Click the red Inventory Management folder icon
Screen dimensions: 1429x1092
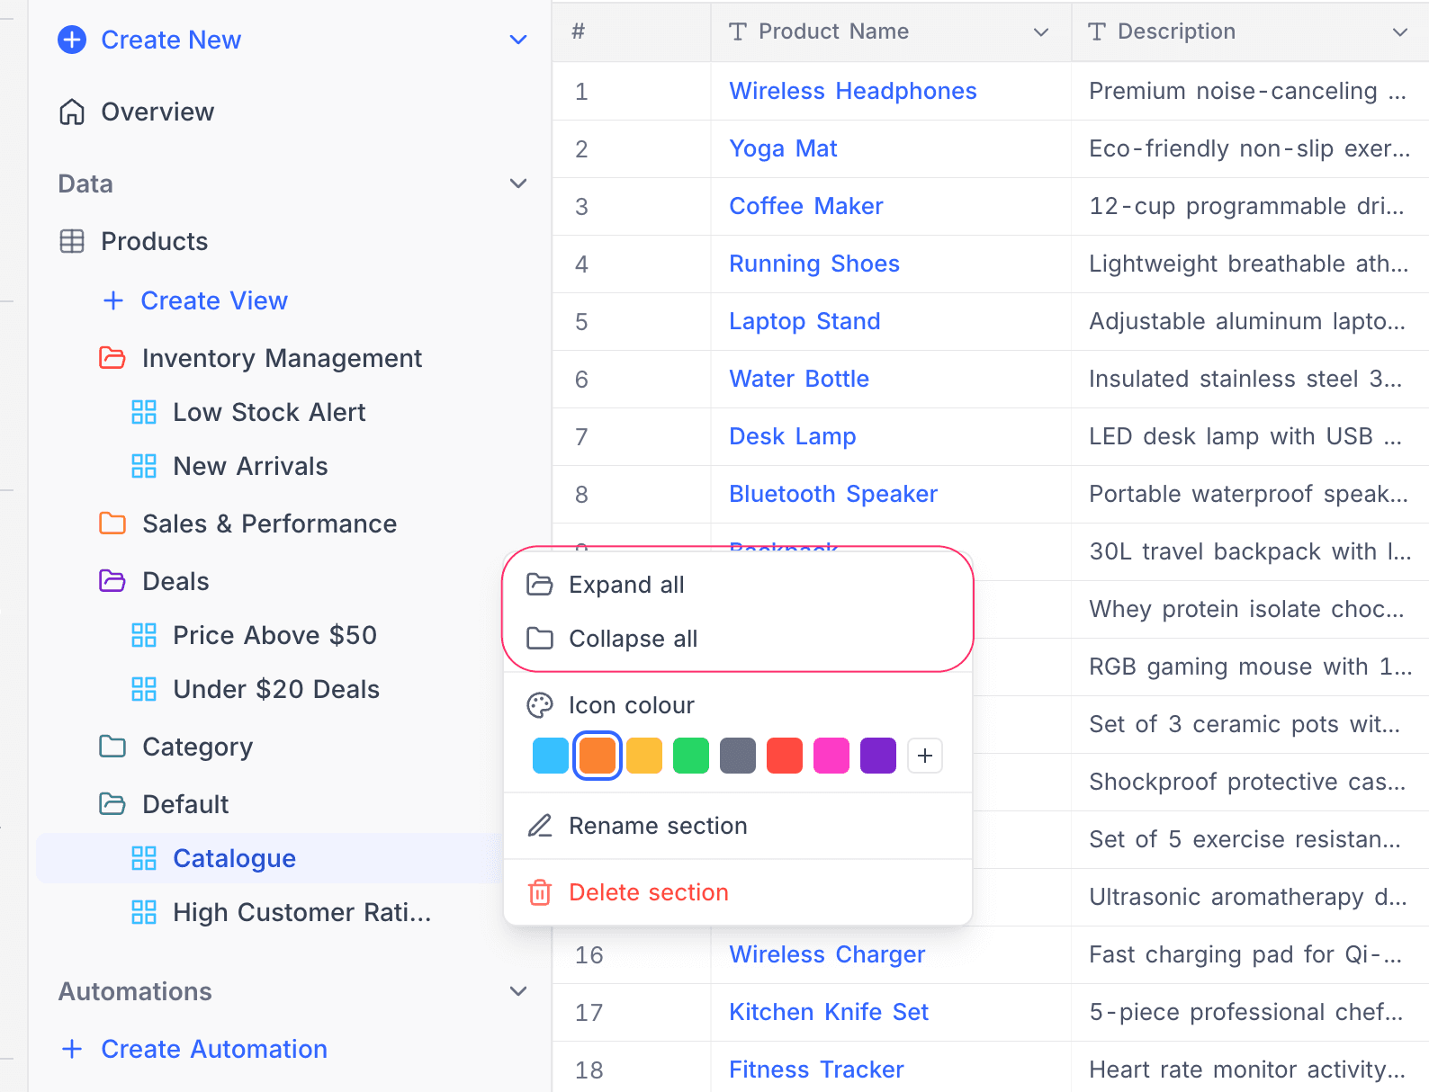[112, 358]
